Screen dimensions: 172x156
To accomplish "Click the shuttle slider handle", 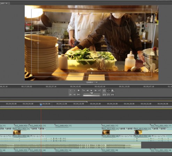I will (92, 93).
